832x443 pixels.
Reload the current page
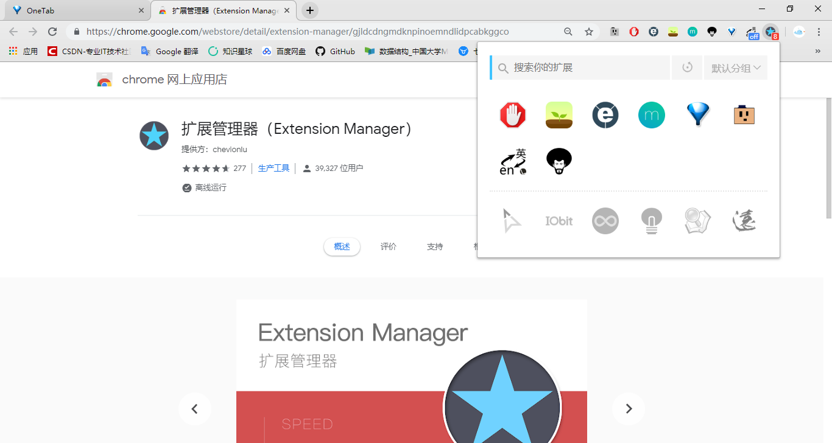[x=52, y=32]
